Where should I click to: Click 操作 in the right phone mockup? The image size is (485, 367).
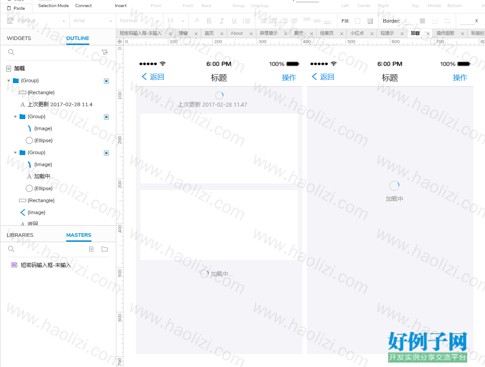[x=460, y=78]
